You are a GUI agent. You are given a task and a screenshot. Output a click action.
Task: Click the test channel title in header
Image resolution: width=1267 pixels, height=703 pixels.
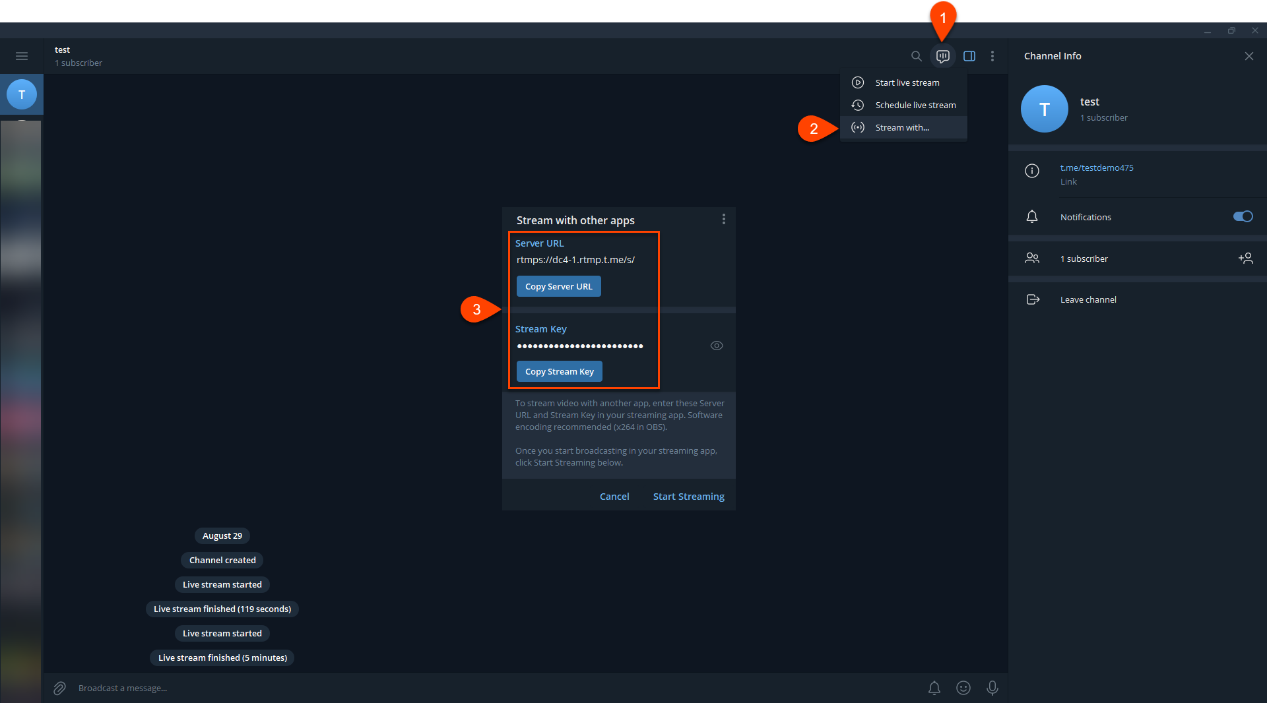[62, 49]
